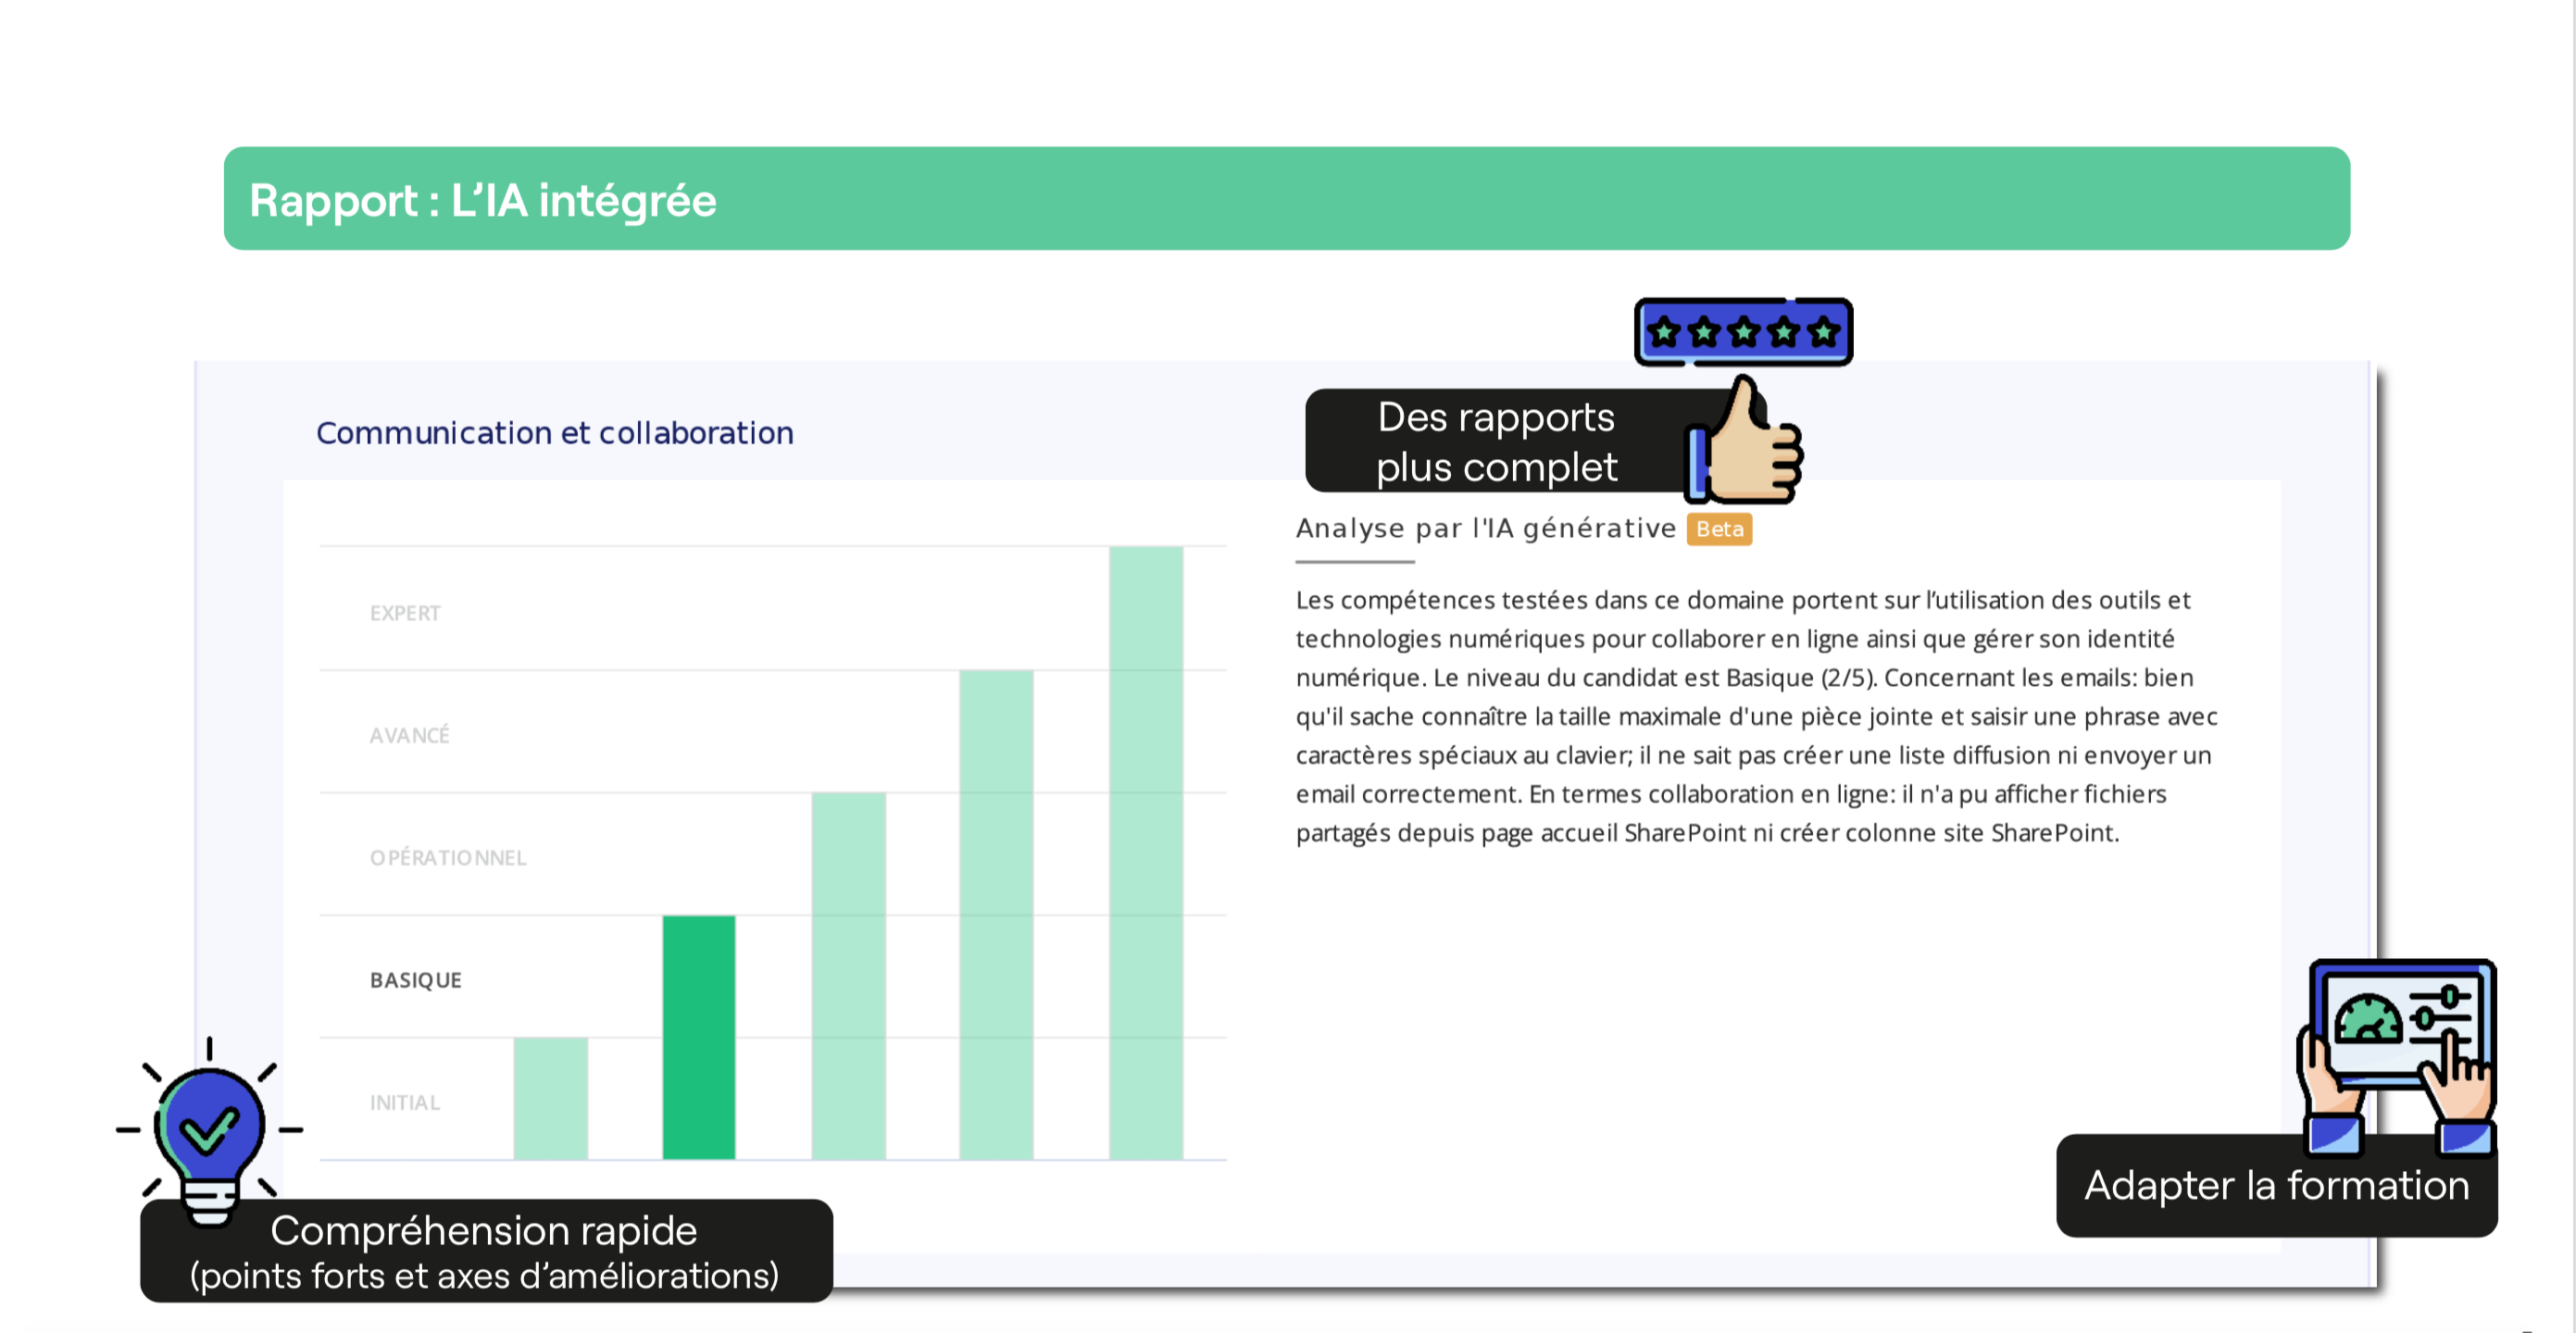This screenshot has width=2576, height=1333.
Task: Click the Des rapports plus complet button
Action: point(1494,441)
